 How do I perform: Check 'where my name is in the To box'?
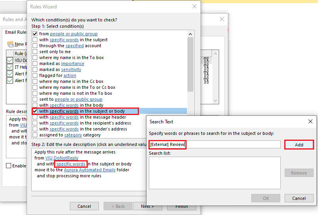coord(35,58)
